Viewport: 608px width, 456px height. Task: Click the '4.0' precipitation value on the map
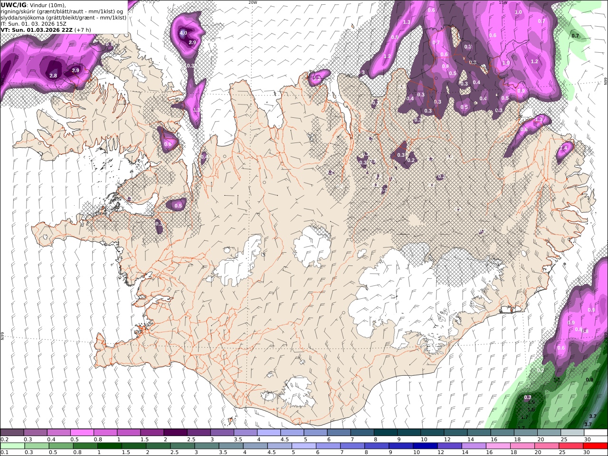point(183,33)
